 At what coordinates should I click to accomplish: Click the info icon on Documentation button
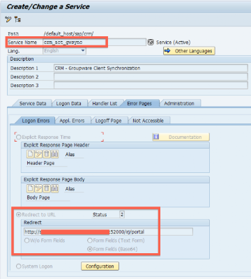tap(156, 137)
